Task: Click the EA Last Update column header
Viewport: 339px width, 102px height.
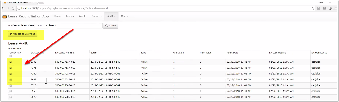Action: tap(278, 53)
